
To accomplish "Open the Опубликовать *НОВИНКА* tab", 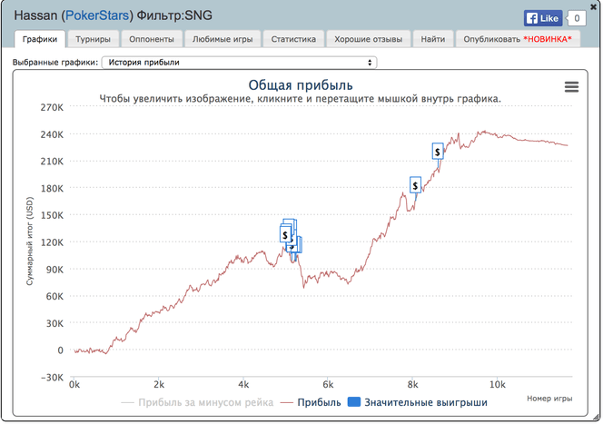I will point(518,39).
